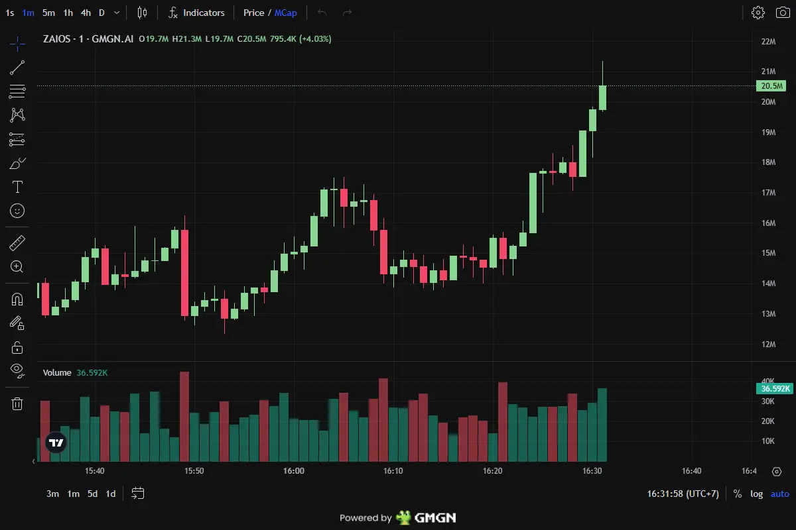796x530 pixels.
Task: Switch to 5m timeframe
Action: pyautogui.click(x=48, y=13)
